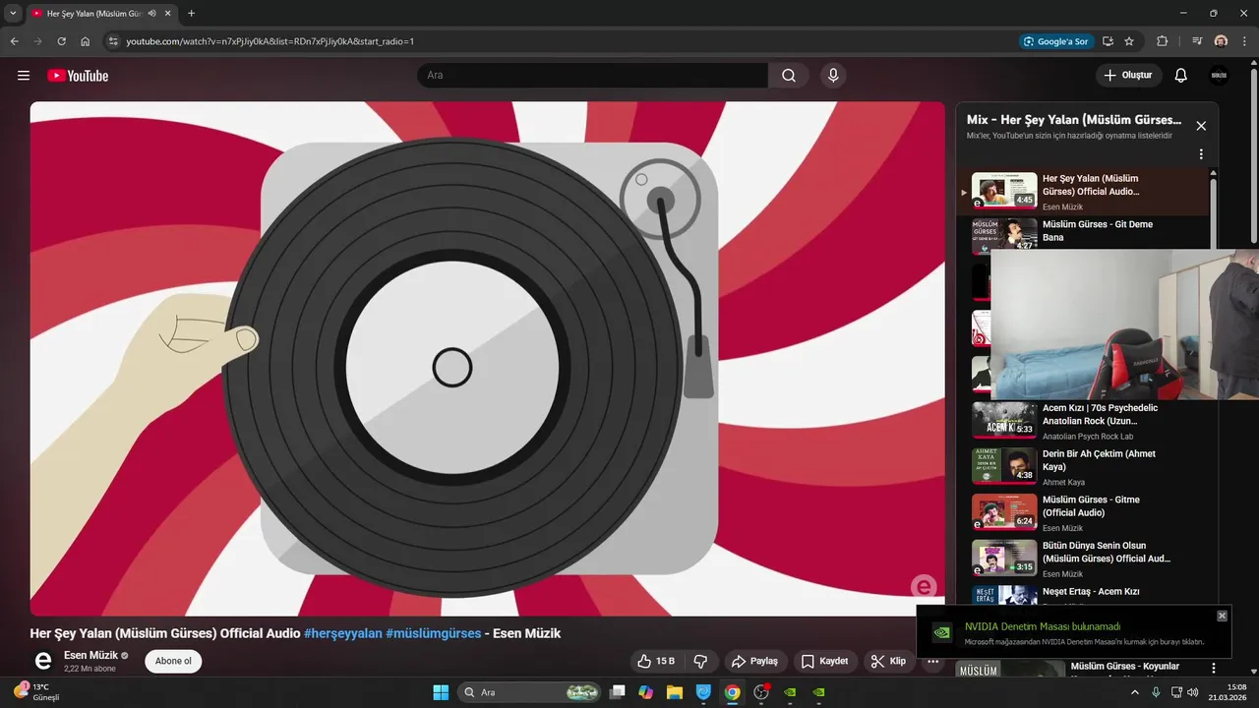Play Acem Kızı 70s Psychedelic thumbnail

coord(1004,420)
